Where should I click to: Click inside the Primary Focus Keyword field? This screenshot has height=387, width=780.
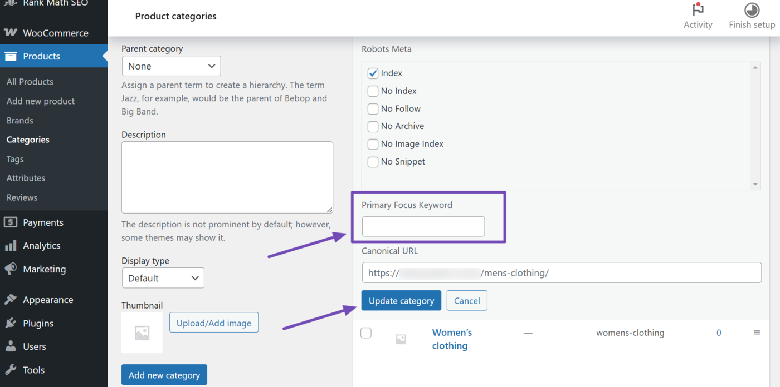coord(423,226)
